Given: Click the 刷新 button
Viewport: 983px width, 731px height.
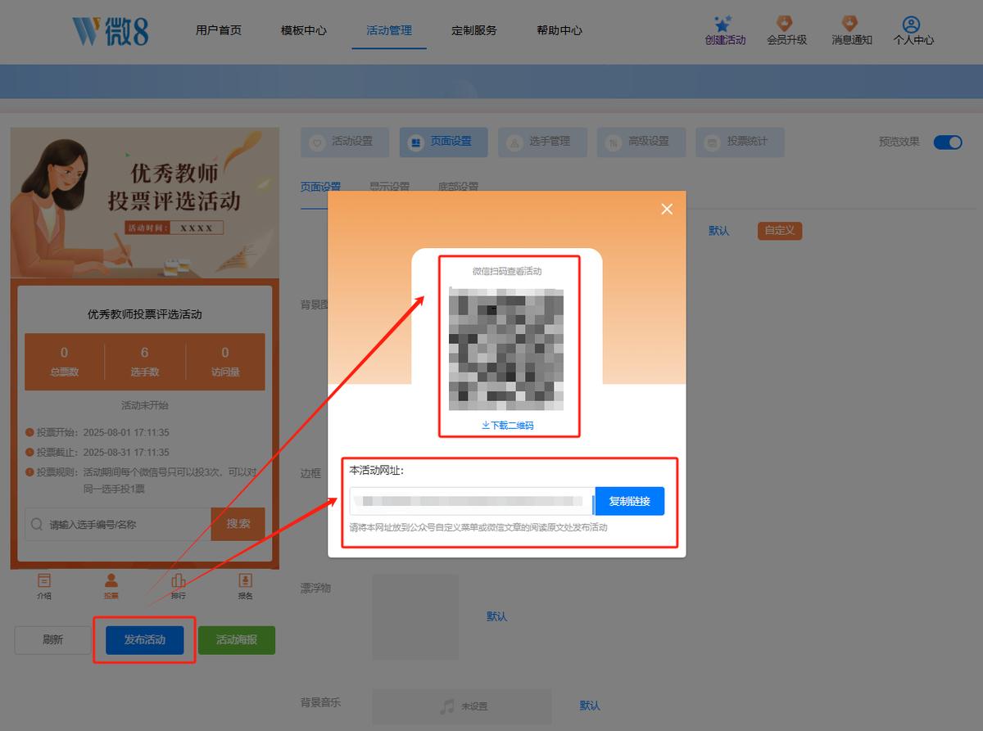Looking at the screenshot, I should click(x=52, y=640).
